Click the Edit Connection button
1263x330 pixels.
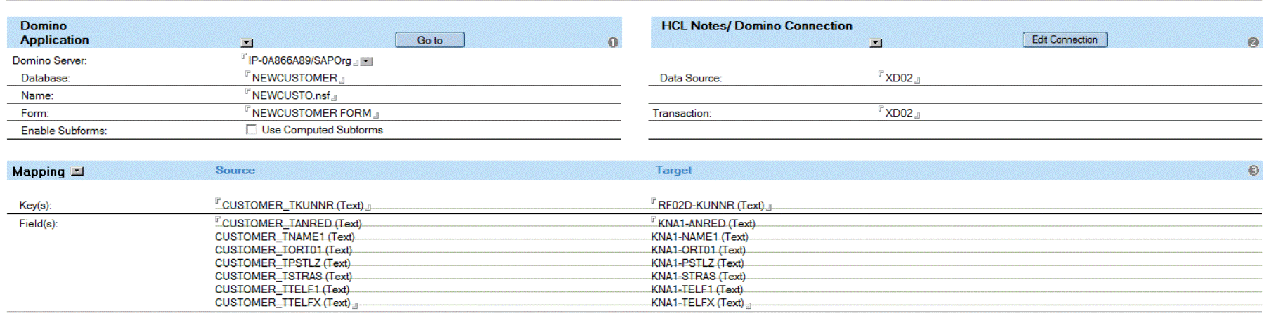pyautogui.click(x=1064, y=40)
